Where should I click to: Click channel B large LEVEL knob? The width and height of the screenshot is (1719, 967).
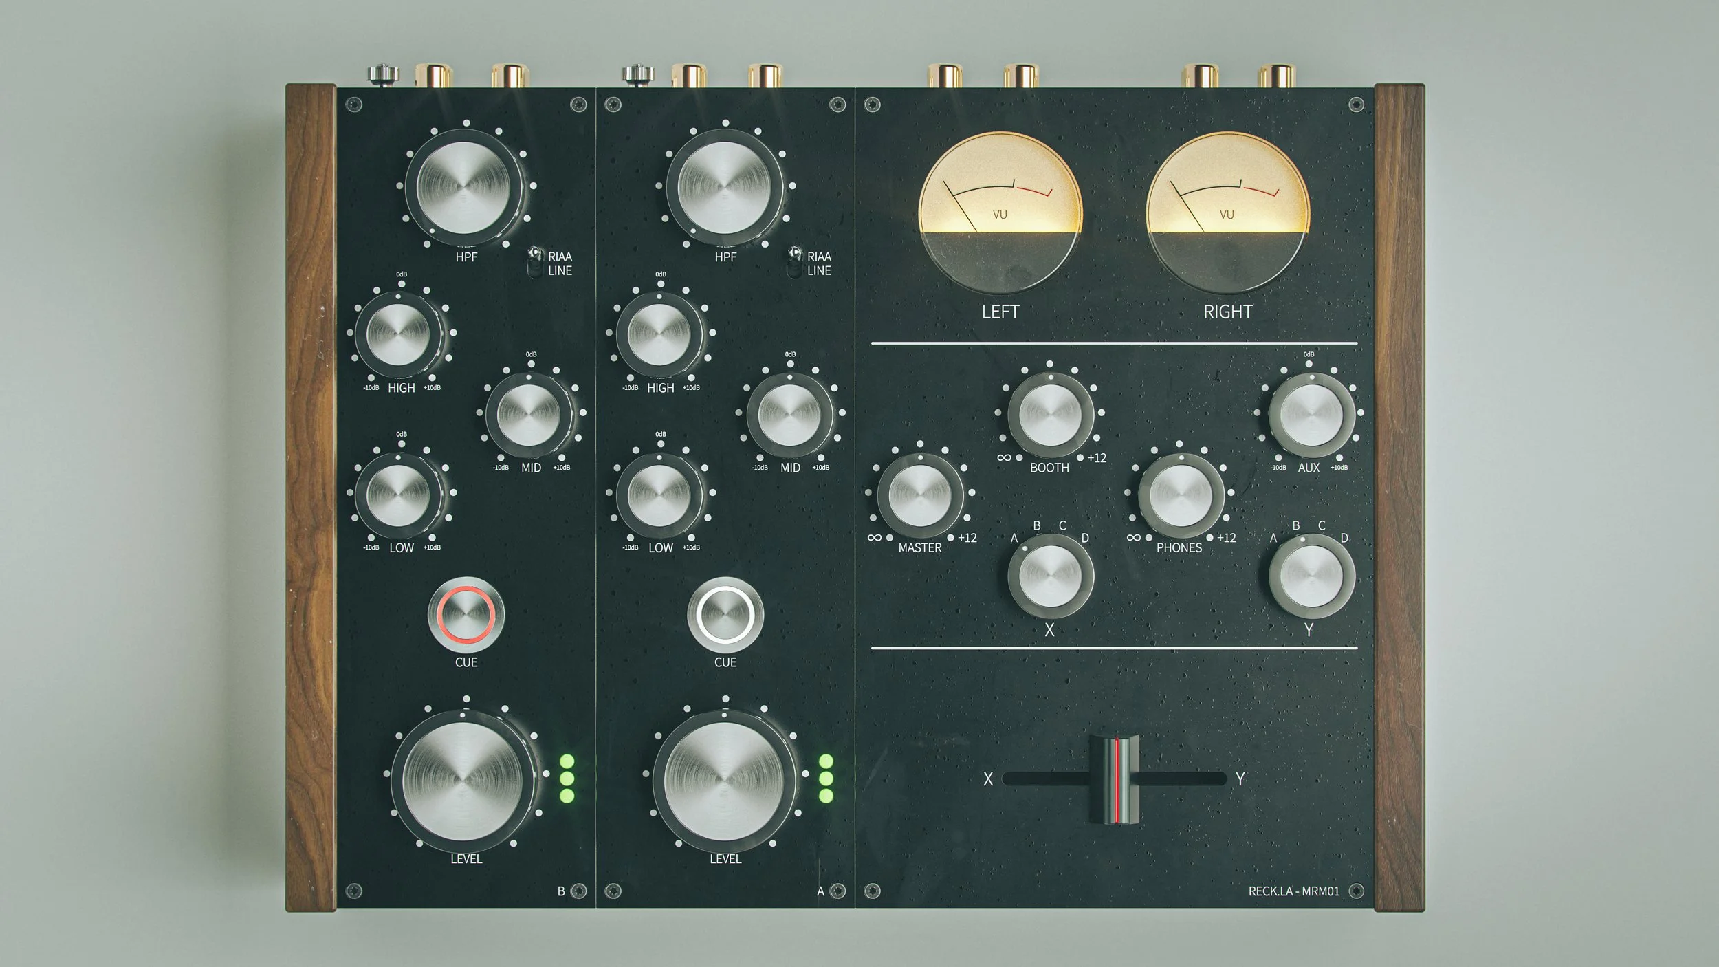[x=463, y=781]
